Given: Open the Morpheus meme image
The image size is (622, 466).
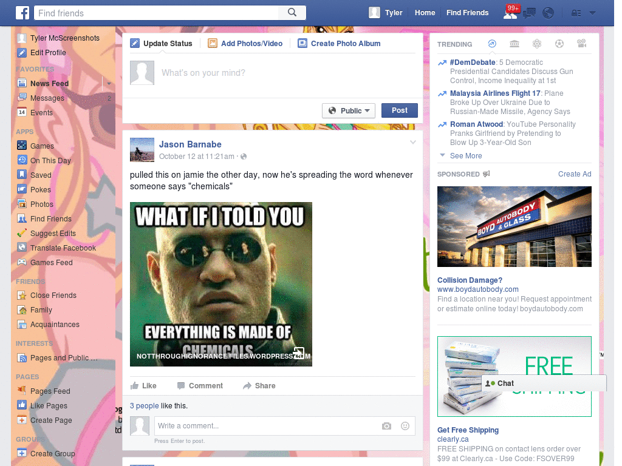Looking at the screenshot, I should click(221, 284).
